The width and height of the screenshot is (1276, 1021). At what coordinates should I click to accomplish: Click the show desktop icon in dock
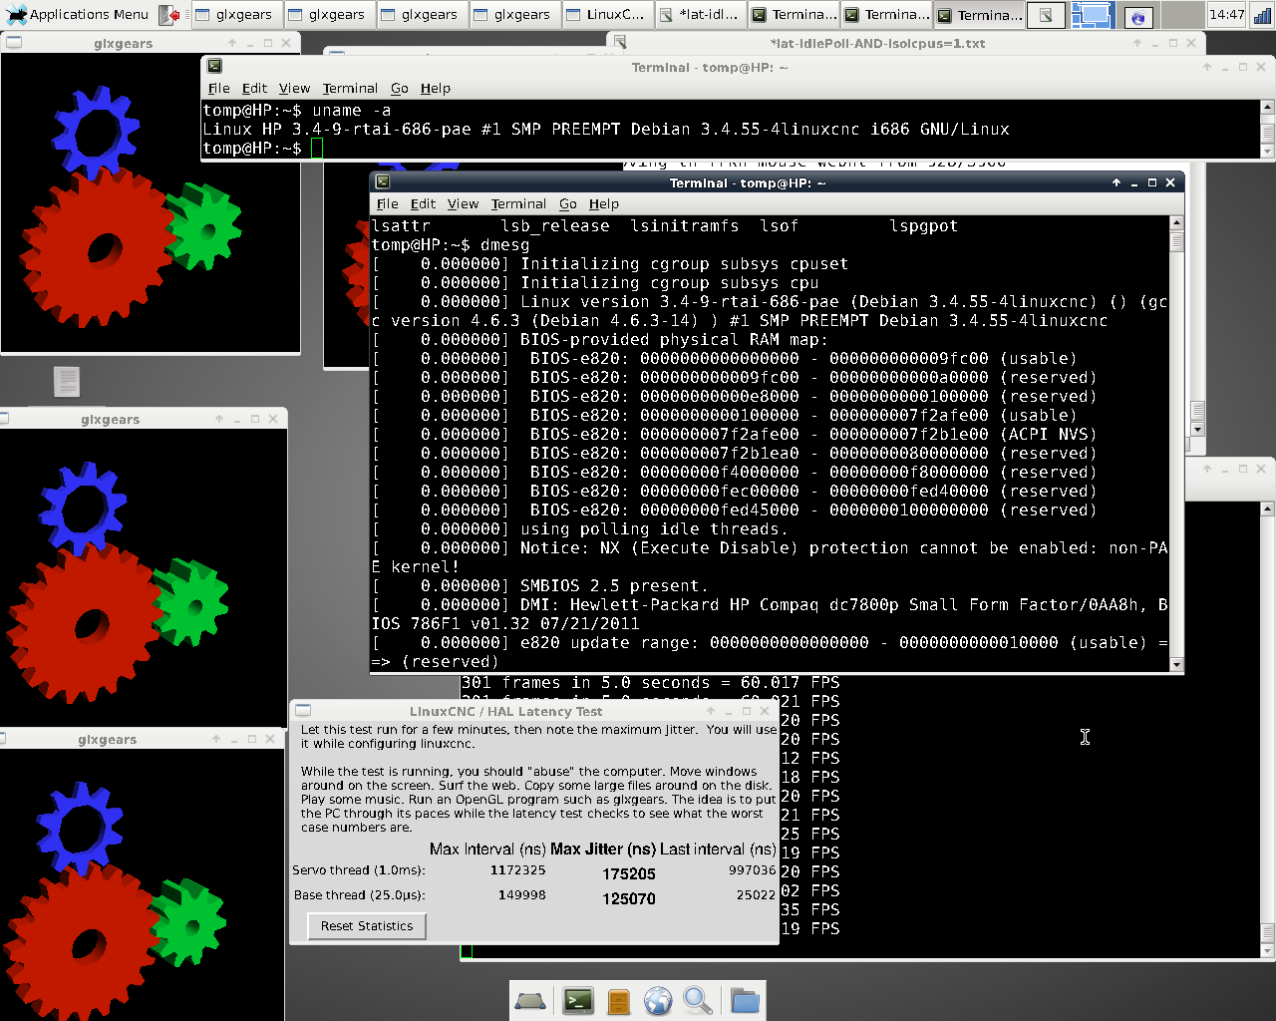[530, 1000]
